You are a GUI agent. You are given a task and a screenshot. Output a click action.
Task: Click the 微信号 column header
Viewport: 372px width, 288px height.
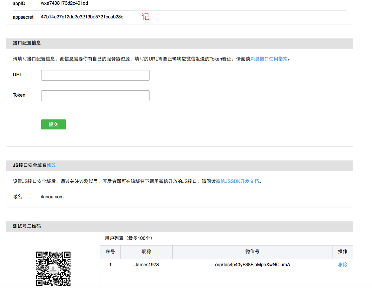point(253,252)
